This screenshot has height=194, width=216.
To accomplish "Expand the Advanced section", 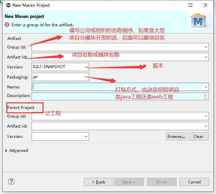I will [x=6, y=150].
